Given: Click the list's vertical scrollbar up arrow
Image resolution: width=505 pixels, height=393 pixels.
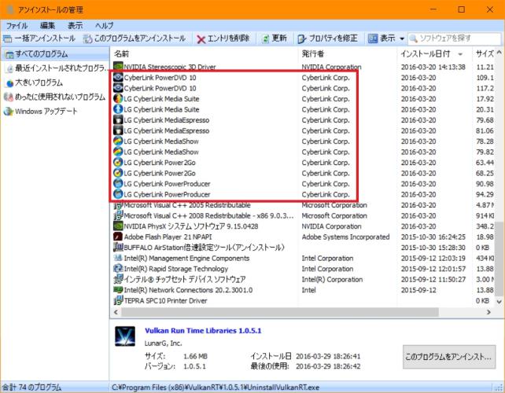Looking at the screenshot, I should coord(499,53).
